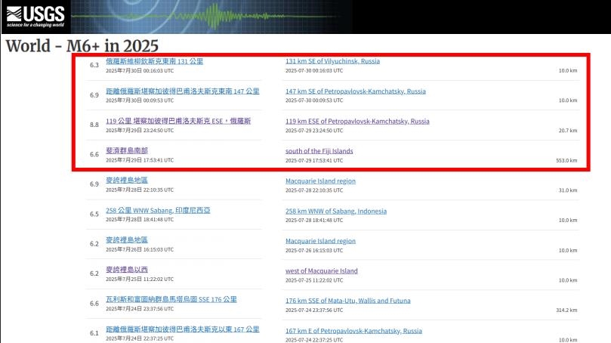Select timestamp '2025-07-29 23:24:50 UTC'
This screenshot has width=611, height=343.
click(314, 131)
